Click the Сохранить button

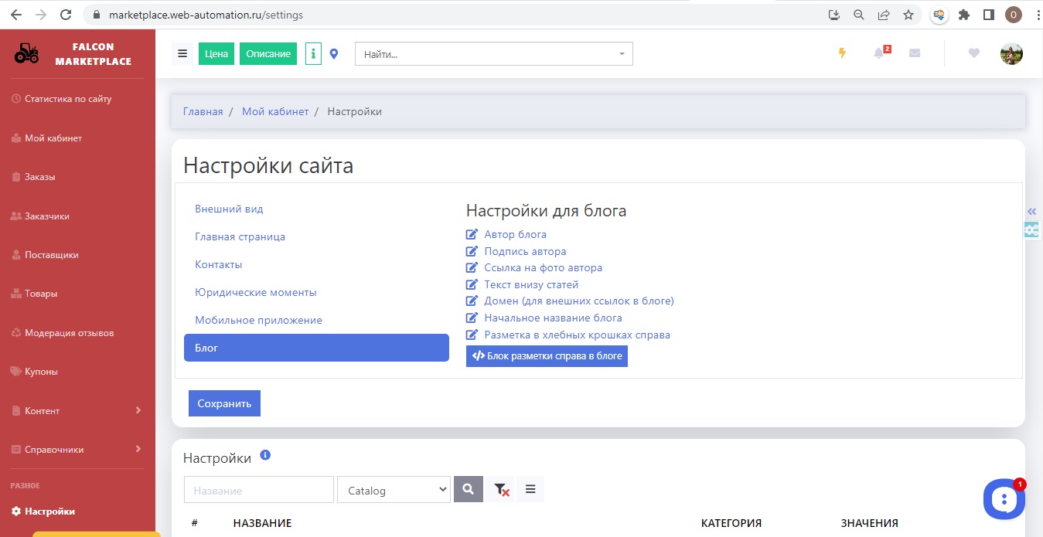pyautogui.click(x=224, y=403)
